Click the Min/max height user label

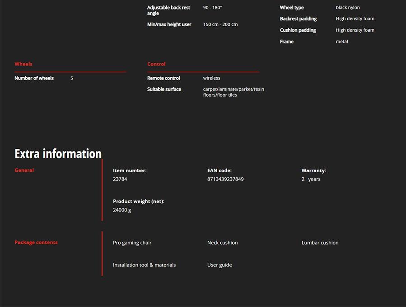(169, 24)
